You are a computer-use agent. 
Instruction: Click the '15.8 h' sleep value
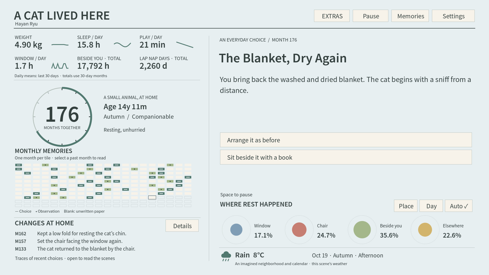click(89, 45)
